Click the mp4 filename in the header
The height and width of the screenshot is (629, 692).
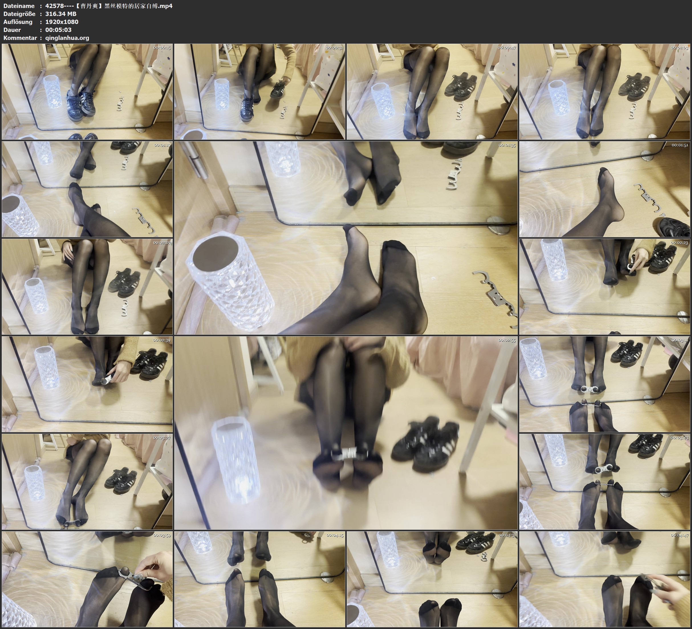tap(109, 6)
